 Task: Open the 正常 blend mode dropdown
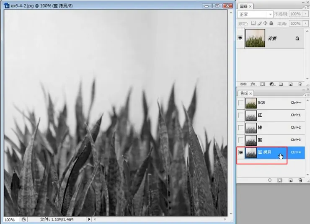tap(255, 14)
